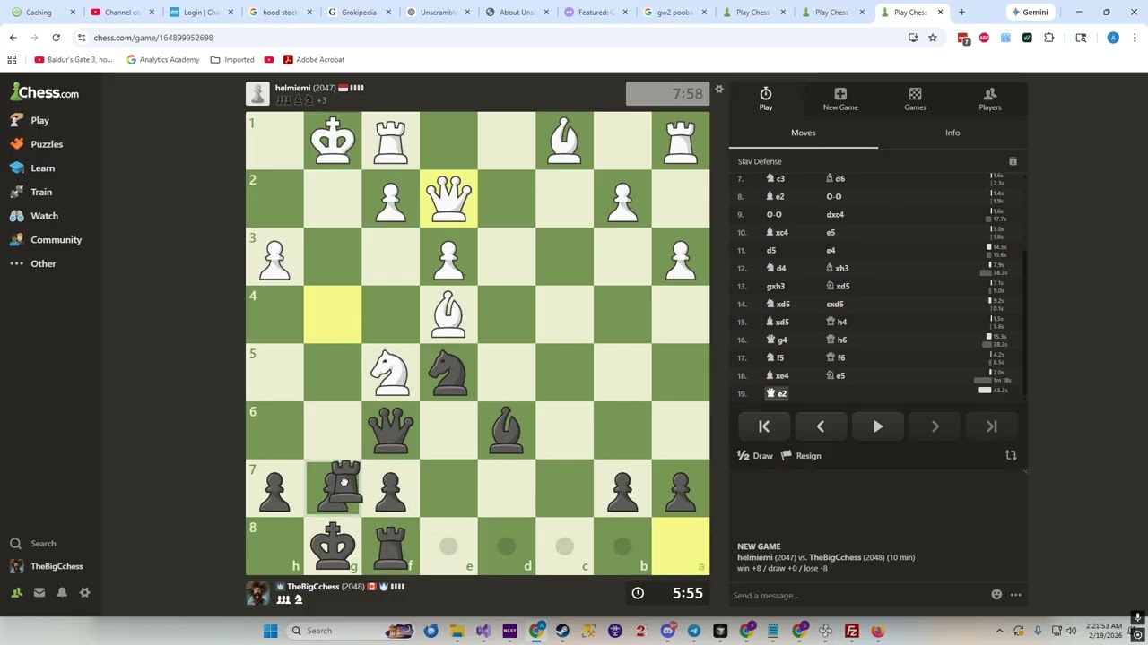Viewport: 1148px width, 645px height.
Task: Open friends icon in sidebar bottom
Action: (16, 592)
